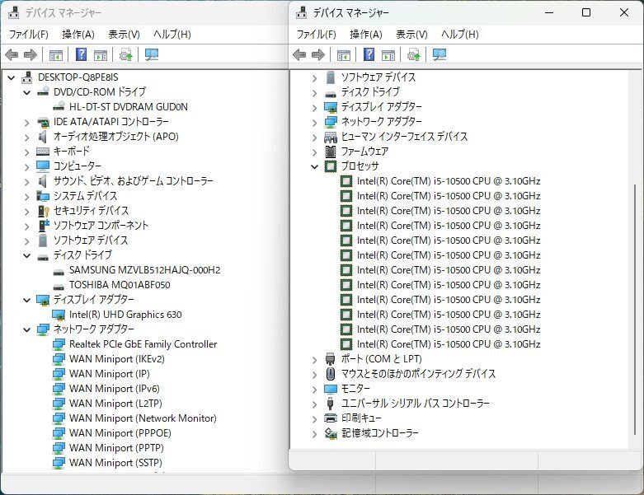Click DESKTOP-Q8PE8IS computer icon
Image resolution: width=644 pixels, height=495 pixels.
tap(27, 77)
